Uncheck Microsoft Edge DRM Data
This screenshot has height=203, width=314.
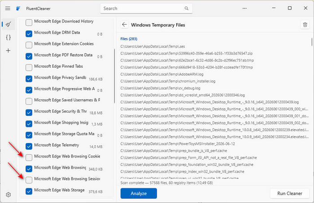(29, 34)
